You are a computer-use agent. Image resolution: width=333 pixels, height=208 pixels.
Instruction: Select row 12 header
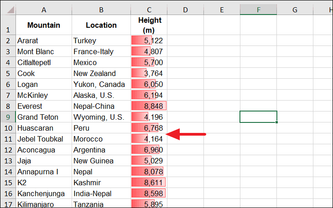8,150
